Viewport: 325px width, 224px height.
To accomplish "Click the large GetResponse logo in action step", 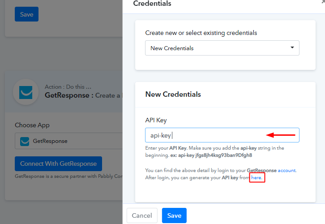I will tap(26, 92).
